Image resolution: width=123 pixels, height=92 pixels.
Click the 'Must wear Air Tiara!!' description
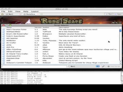tap(68, 43)
